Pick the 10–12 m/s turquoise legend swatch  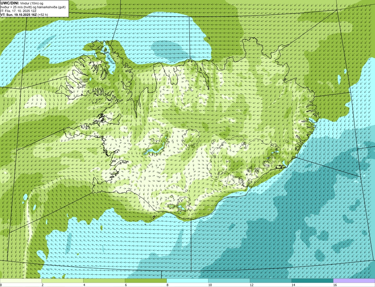click(229, 281)
